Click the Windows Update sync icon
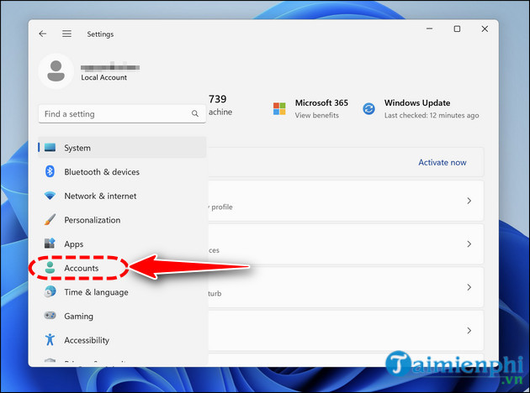530x393 pixels. [368, 109]
